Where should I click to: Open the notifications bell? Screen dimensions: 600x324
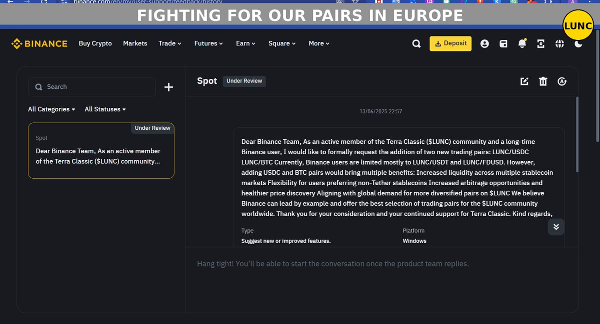pos(522,44)
